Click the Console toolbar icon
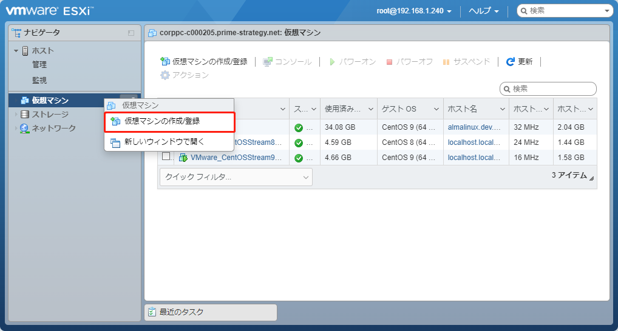The width and height of the screenshot is (618, 331). tap(268, 62)
